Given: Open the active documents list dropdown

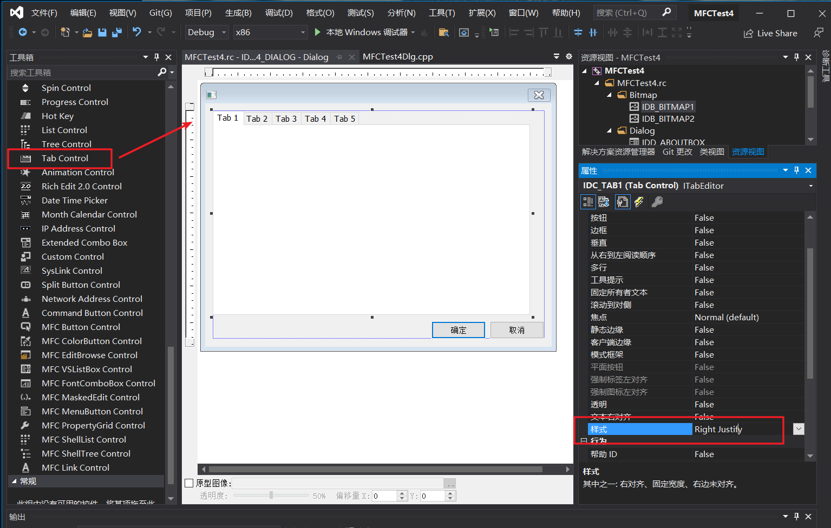Looking at the screenshot, I should click(x=557, y=56).
